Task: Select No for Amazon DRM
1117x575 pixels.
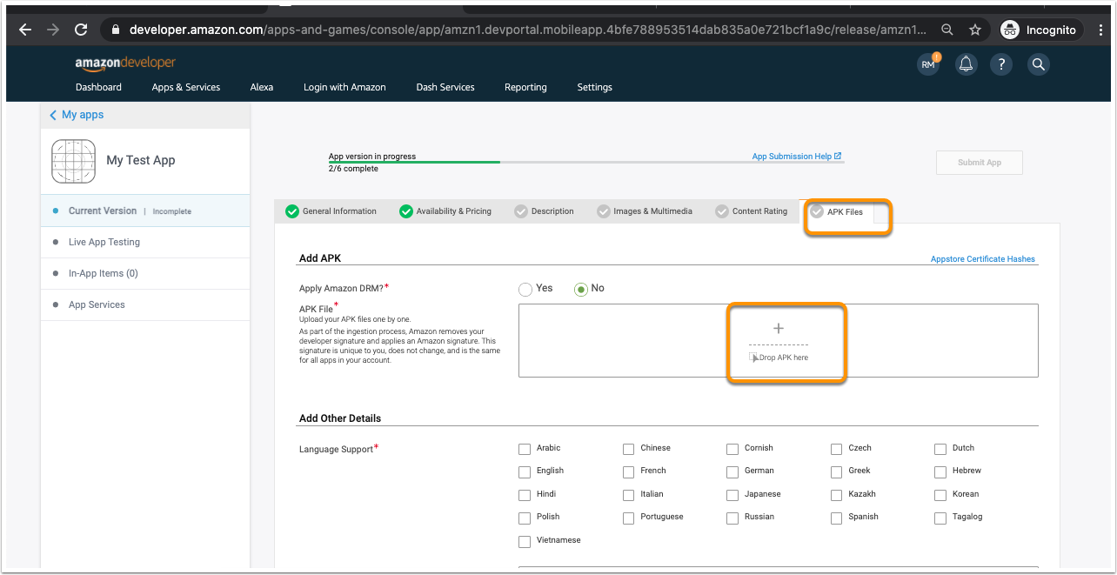Action: pyautogui.click(x=581, y=289)
